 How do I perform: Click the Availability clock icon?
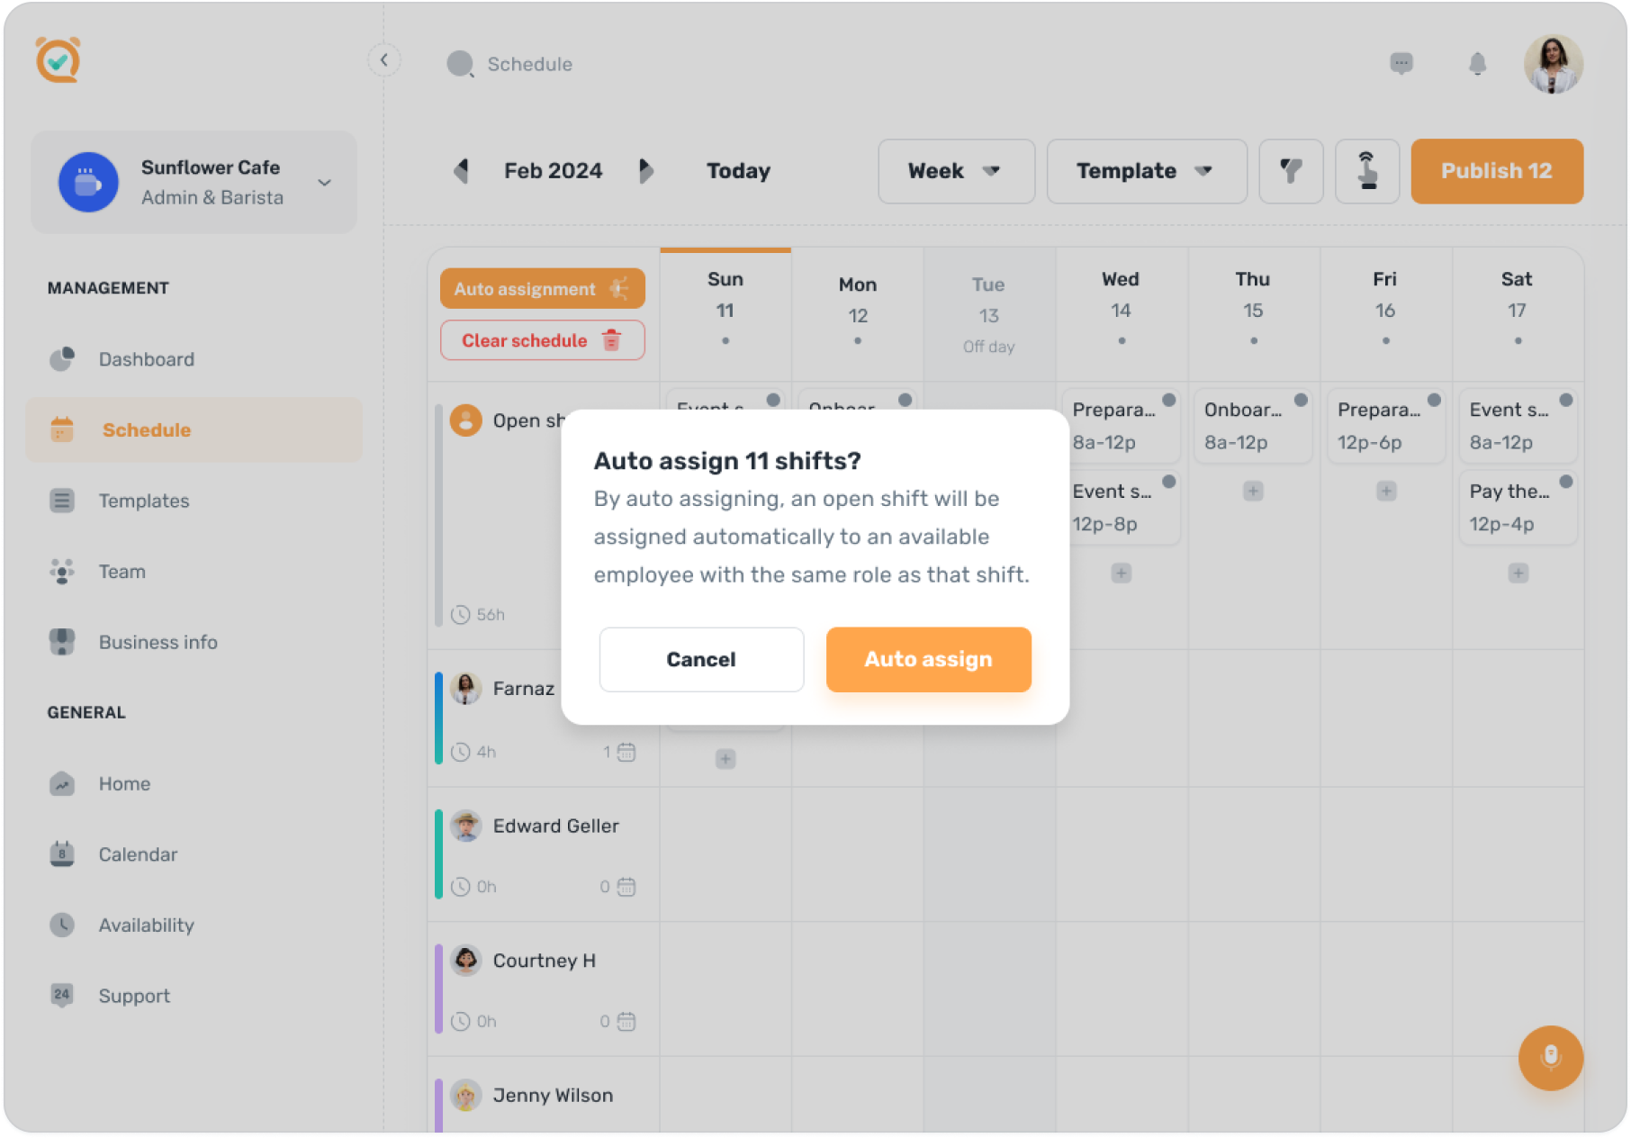61,925
